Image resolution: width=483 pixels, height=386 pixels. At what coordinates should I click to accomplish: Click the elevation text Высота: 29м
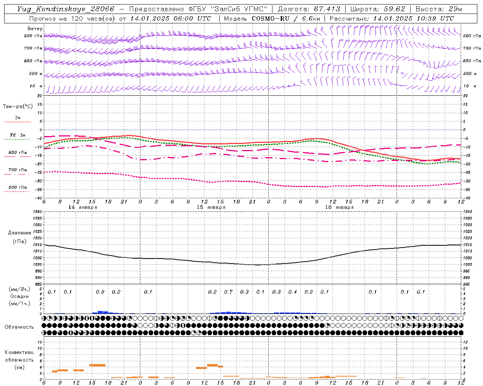pyautogui.click(x=438, y=9)
